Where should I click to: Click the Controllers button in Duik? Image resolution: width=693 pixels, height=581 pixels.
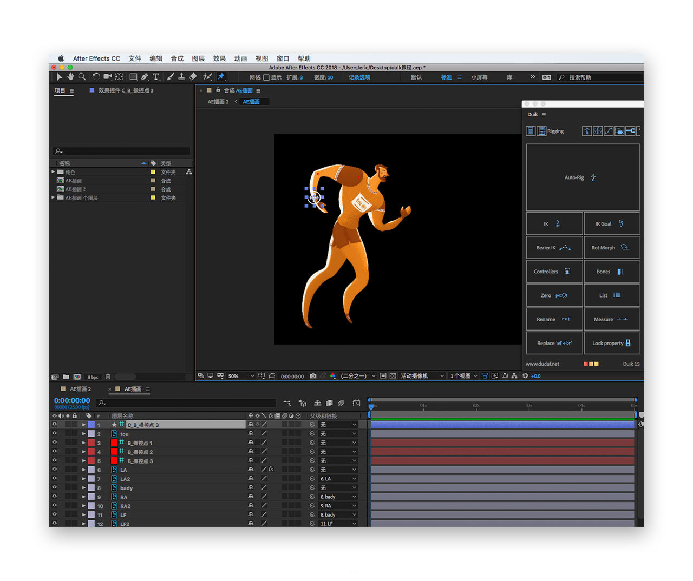coord(554,272)
